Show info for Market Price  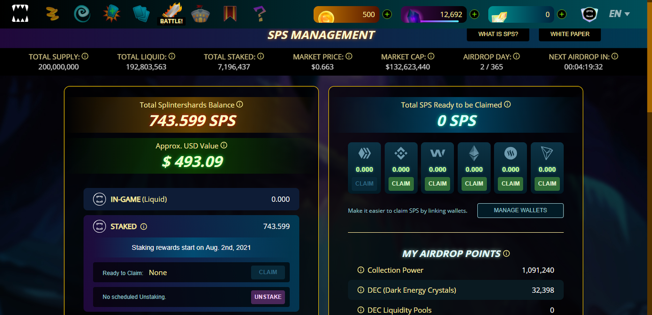click(x=349, y=56)
